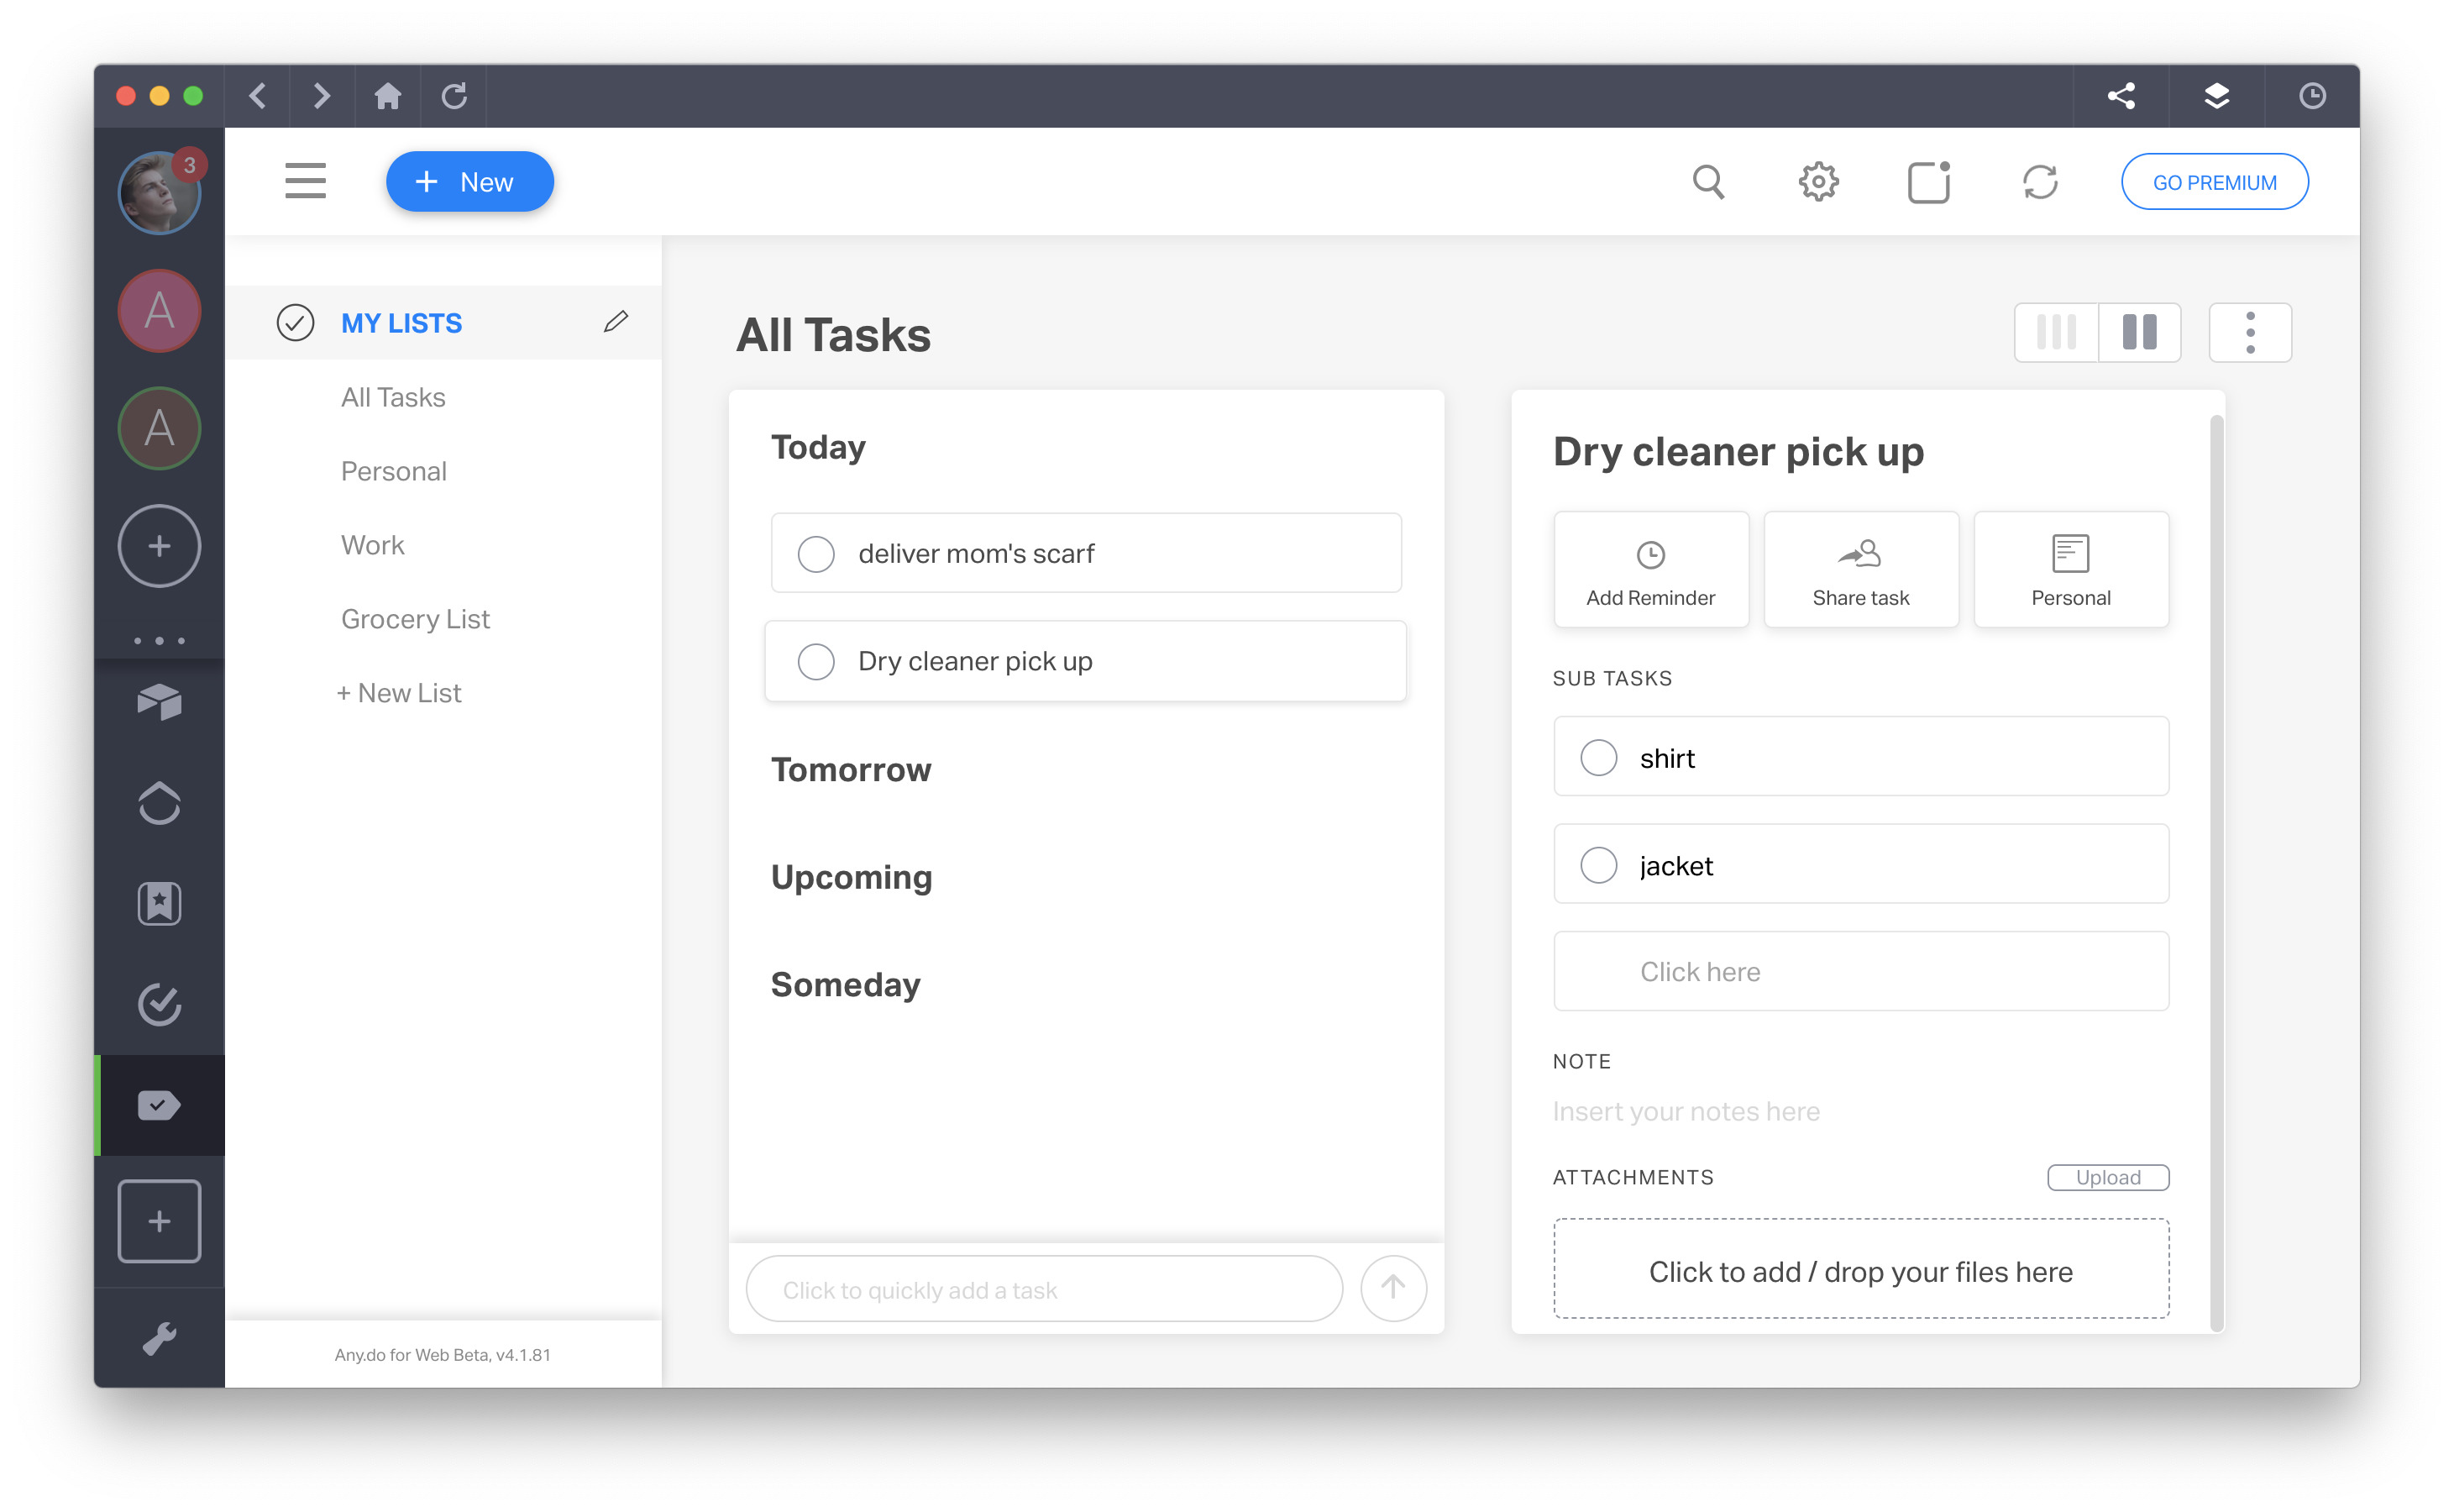
Task: Expand the ellipsis menu in left sidebar
Action: click(x=158, y=640)
